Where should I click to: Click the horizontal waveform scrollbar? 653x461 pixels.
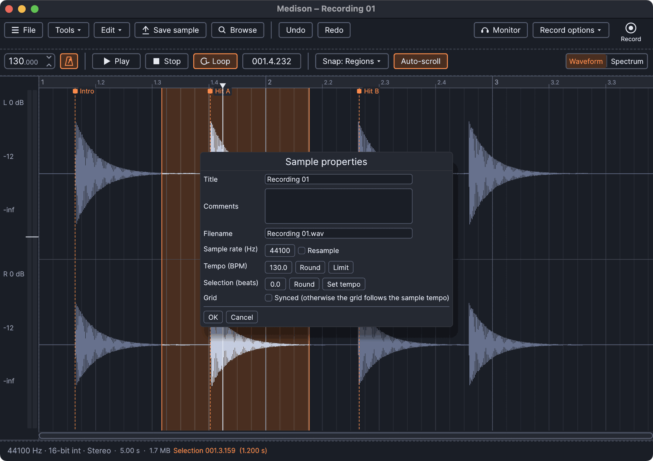coord(345,435)
